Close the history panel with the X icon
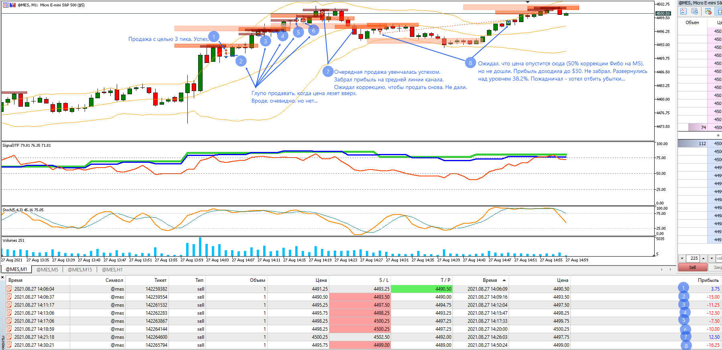722x350 pixels. pyautogui.click(x=2, y=277)
